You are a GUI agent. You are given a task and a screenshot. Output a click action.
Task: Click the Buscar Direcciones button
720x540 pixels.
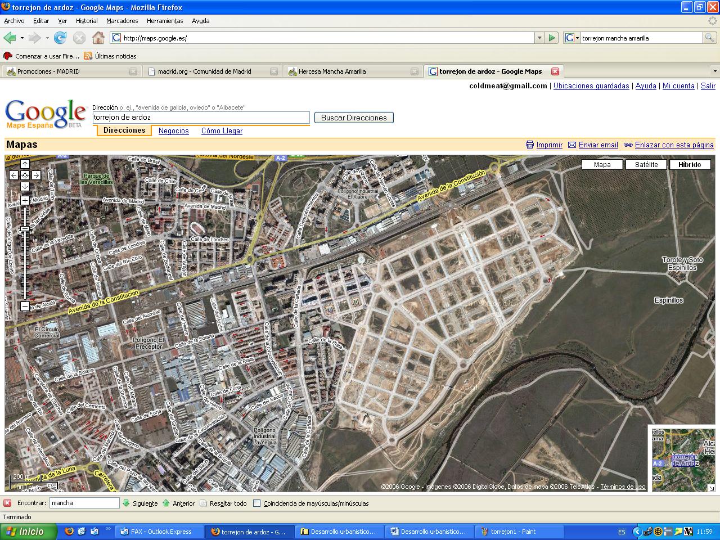(354, 118)
